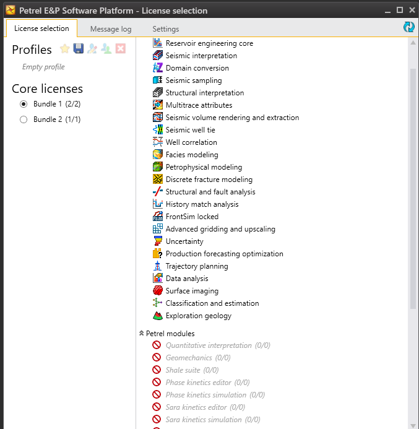The height and width of the screenshot is (429, 419).
Task: Click the scrollbar down arrow
Action: click(x=413, y=426)
